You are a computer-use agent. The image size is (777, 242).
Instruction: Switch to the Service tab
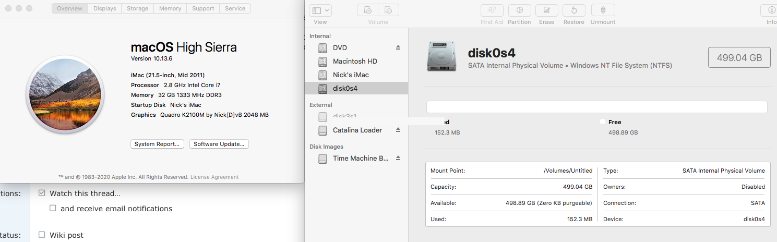point(235,8)
